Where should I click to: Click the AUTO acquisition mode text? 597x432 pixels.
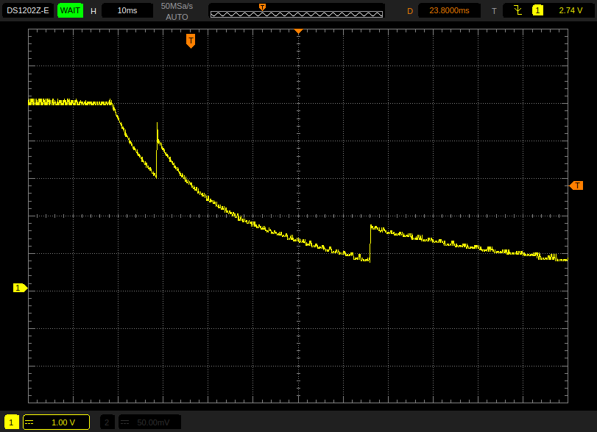pyautogui.click(x=177, y=17)
